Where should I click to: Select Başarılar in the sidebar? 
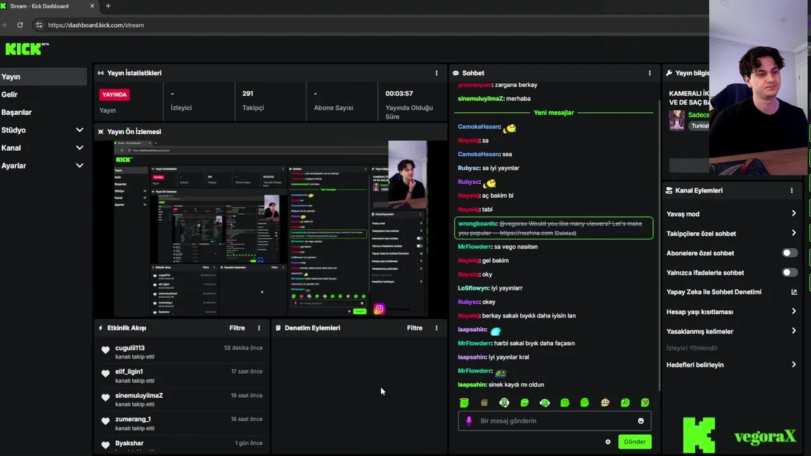coord(43,112)
